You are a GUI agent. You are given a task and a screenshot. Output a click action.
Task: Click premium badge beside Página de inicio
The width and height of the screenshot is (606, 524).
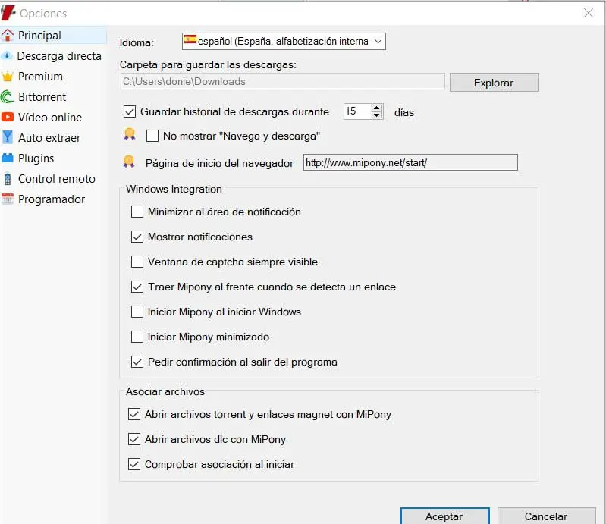pyautogui.click(x=129, y=162)
